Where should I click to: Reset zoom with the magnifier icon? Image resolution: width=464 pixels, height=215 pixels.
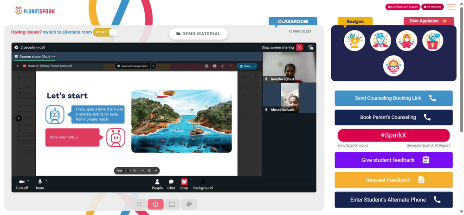149,170
